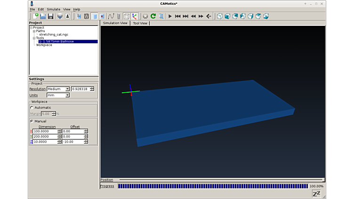Screen dimensions: 354x199
Task: Select stretching_cat.ngc in project tree
Action: click(x=54, y=34)
